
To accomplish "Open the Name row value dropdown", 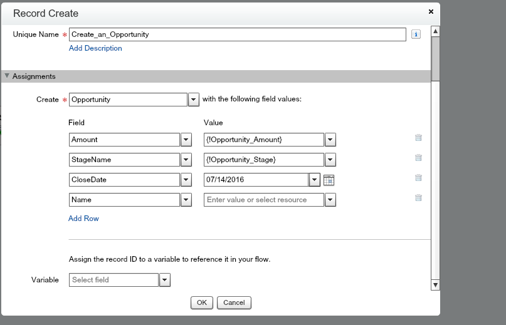I will (x=330, y=200).
